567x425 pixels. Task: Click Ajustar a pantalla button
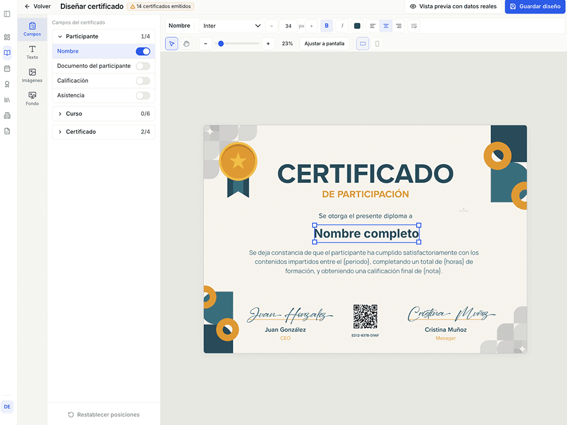click(x=324, y=44)
